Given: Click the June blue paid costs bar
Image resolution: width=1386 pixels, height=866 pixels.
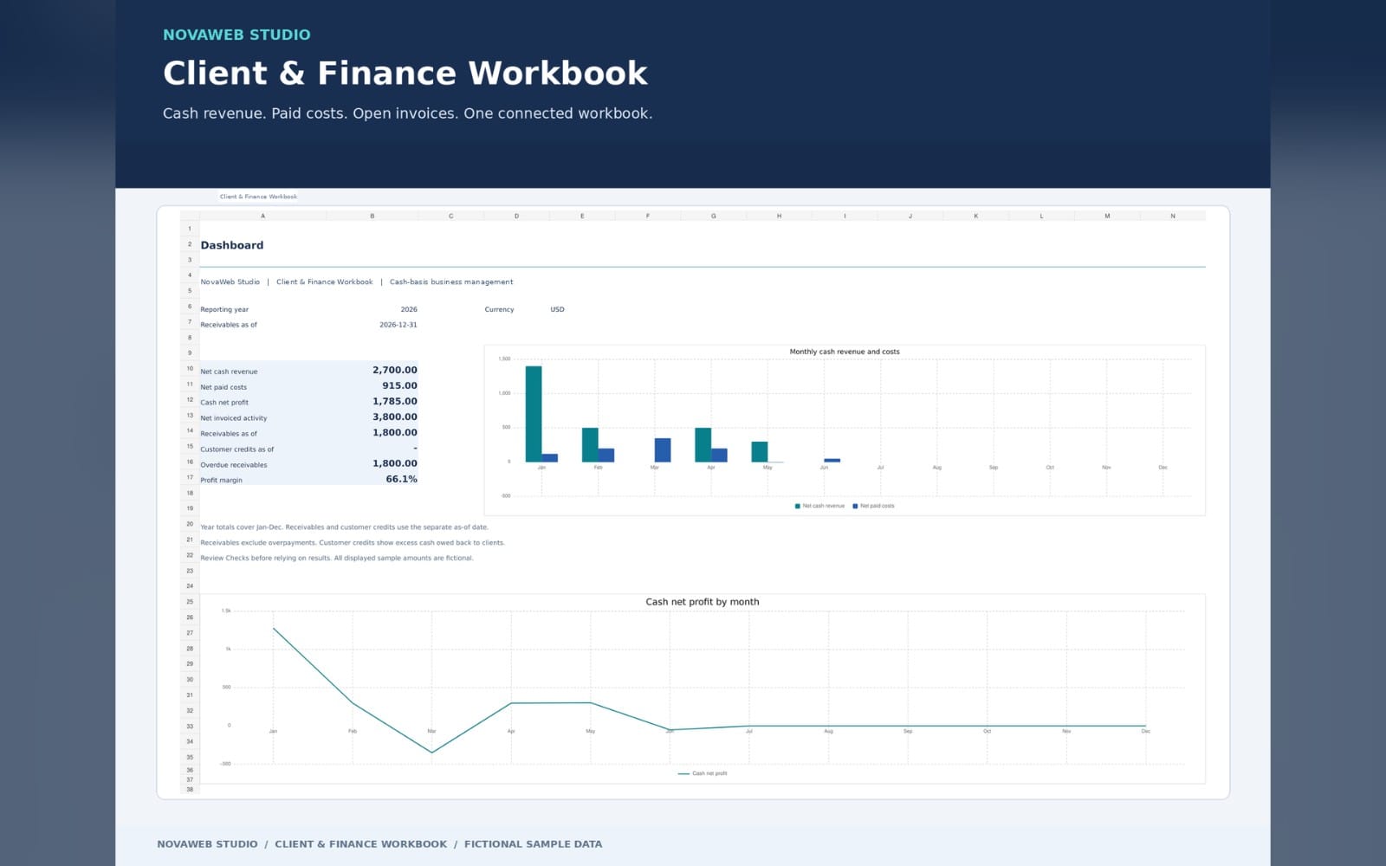Looking at the screenshot, I should point(832,461).
